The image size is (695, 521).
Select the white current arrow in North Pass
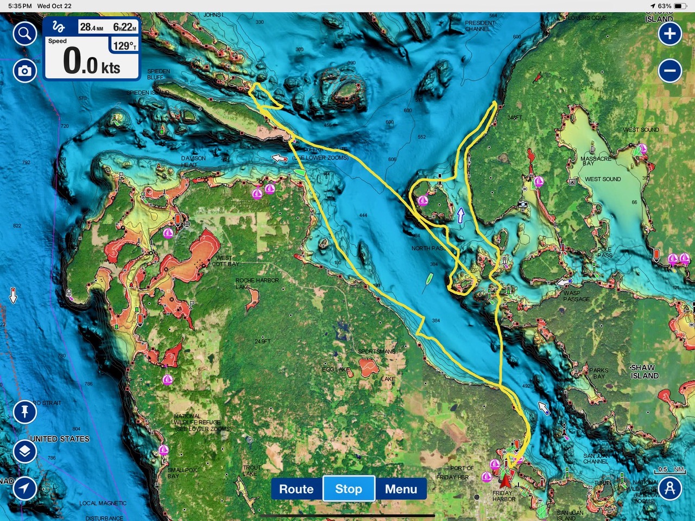[461, 215]
